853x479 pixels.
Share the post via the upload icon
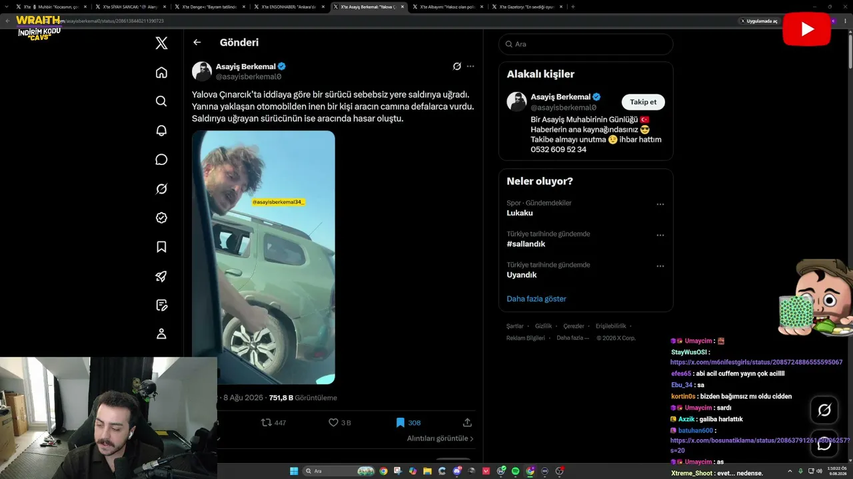pos(467,422)
